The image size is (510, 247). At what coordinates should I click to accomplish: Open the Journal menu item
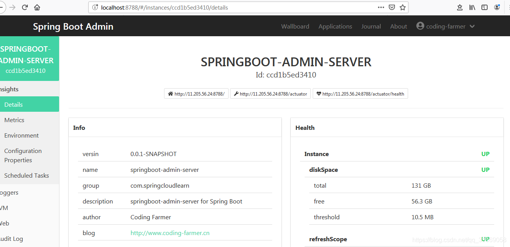[371, 26]
